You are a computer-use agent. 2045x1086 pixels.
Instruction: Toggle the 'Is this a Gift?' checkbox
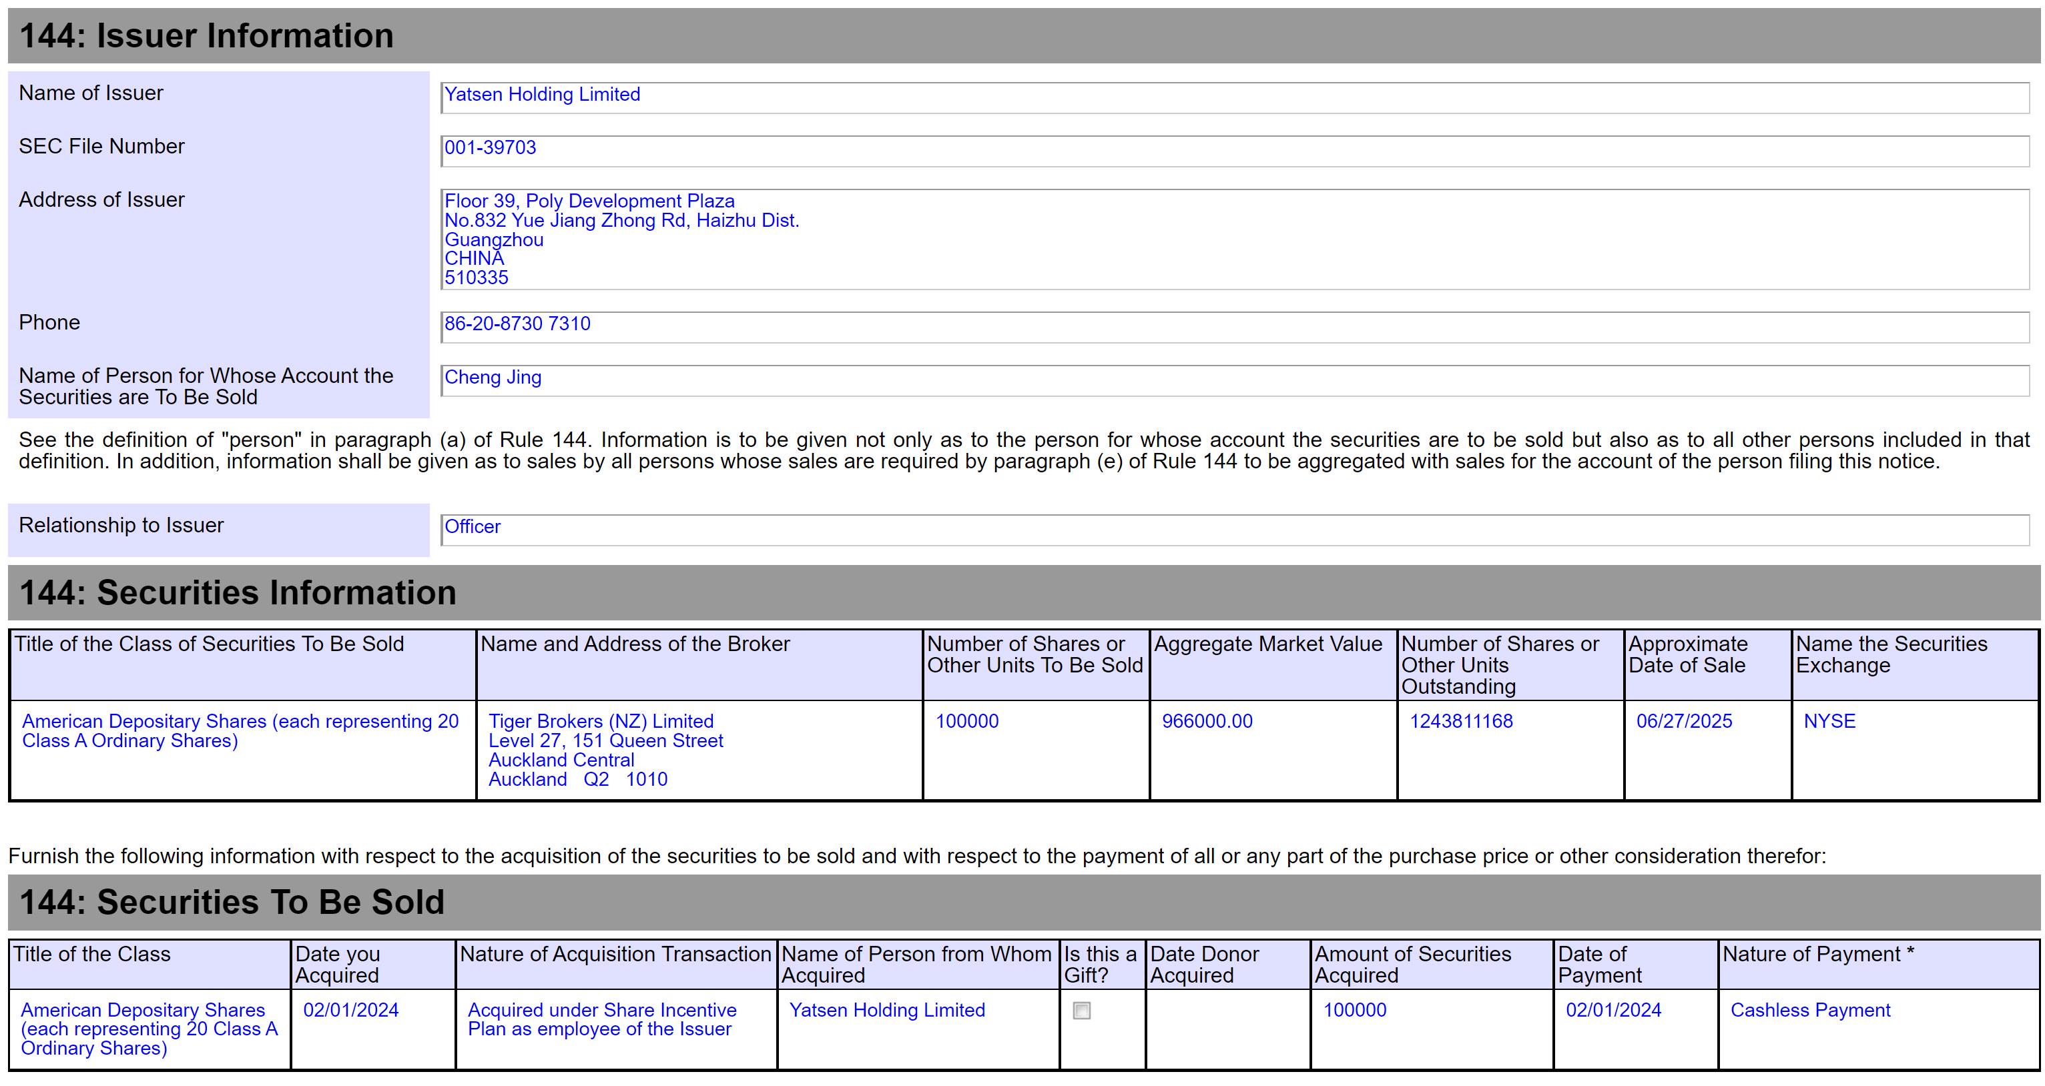point(1081,1011)
